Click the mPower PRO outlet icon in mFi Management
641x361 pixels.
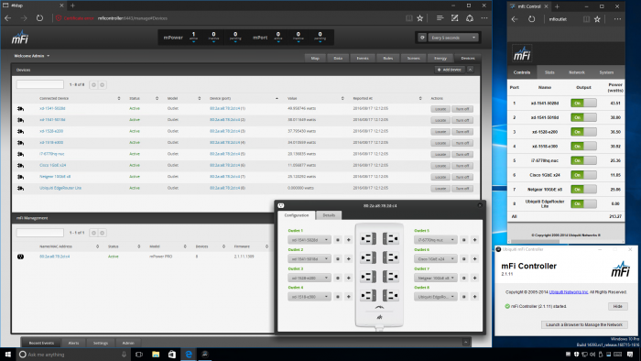[20, 257]
